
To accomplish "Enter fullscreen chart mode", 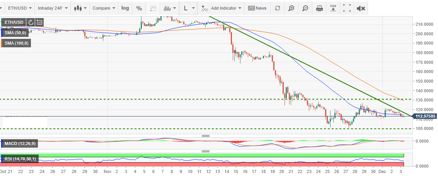I will click(347, 8).
